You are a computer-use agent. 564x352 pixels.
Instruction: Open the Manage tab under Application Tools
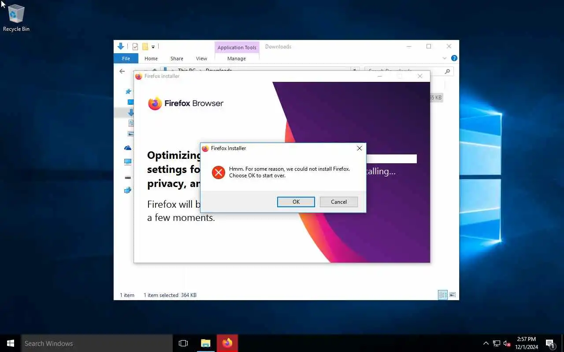237,59
